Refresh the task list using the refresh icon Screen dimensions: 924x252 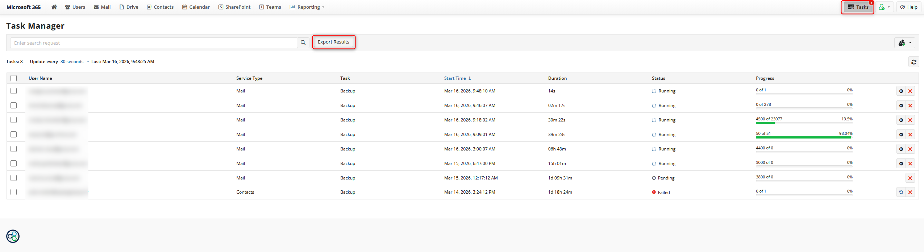[913, 62]
